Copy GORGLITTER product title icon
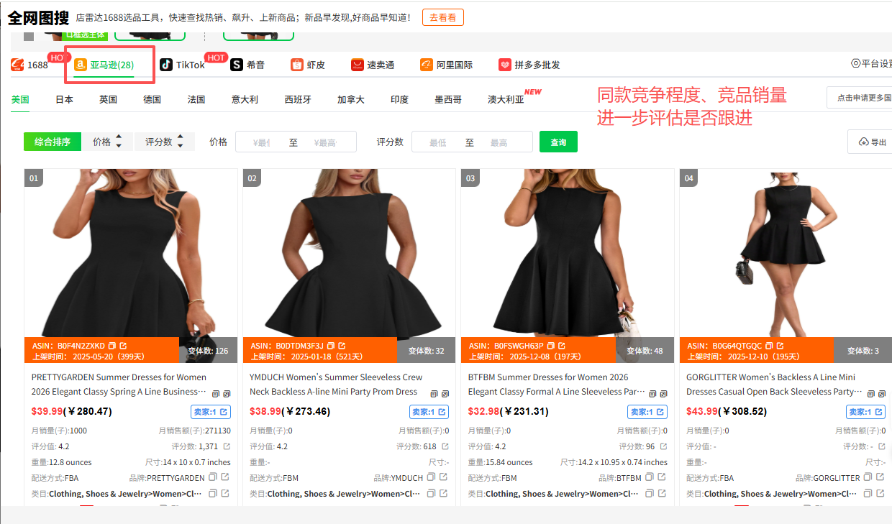This screenshot has width=892, height=524. click(870, 394)
